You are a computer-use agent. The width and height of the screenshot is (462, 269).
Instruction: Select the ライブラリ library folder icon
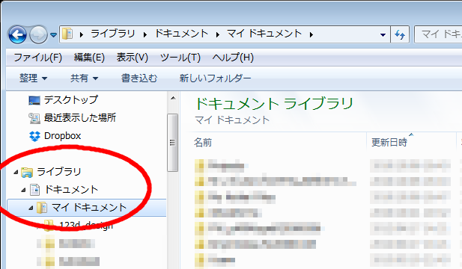click(27, 173)
